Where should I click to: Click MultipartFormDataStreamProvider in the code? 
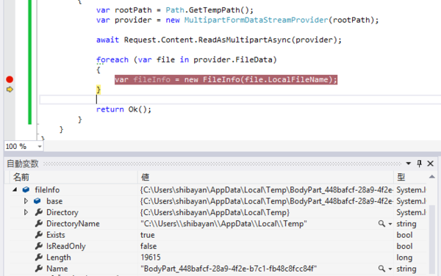(257, 21)
